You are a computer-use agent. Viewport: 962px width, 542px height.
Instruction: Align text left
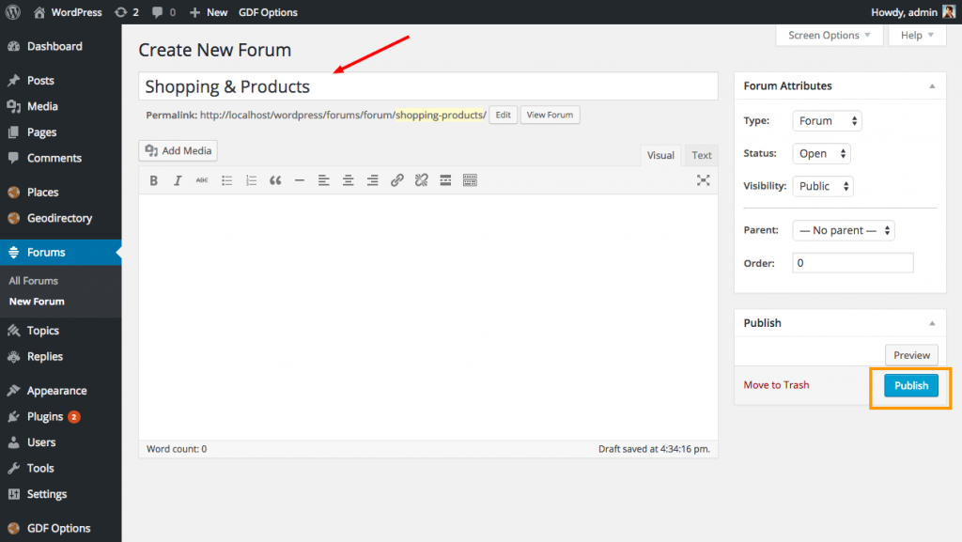pyautogui.click(x=323, y=180)
